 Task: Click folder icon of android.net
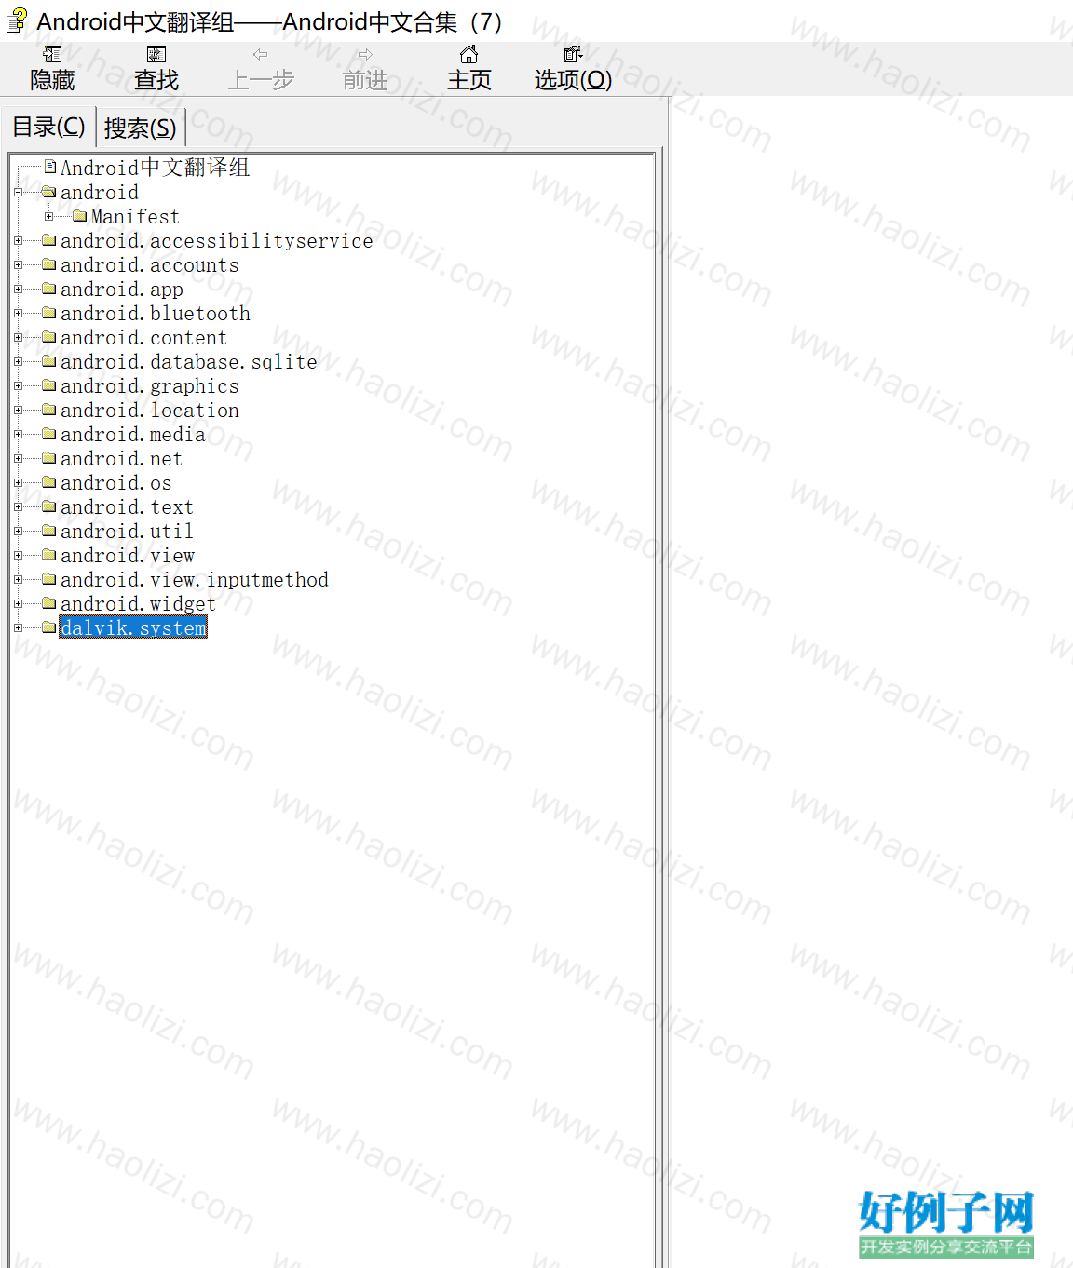pyautogui.click(x=49, y=458)
